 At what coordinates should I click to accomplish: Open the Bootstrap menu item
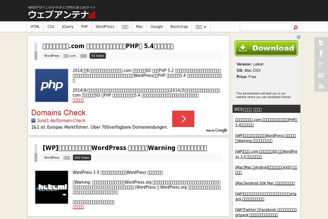[x=179, y=27]
